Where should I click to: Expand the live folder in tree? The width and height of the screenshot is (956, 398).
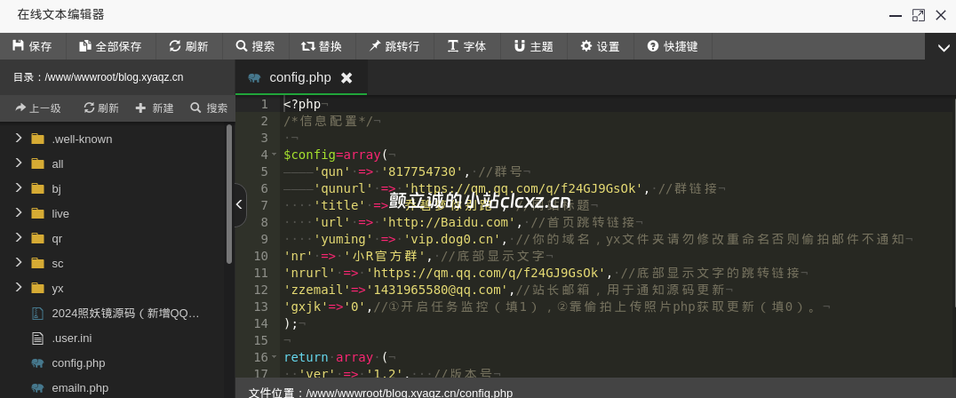click(18, 213)
